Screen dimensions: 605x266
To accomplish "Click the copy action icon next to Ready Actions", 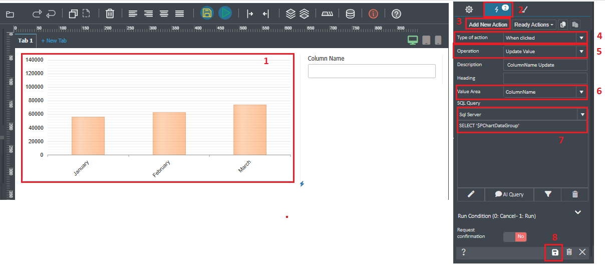I will [563, 25].
